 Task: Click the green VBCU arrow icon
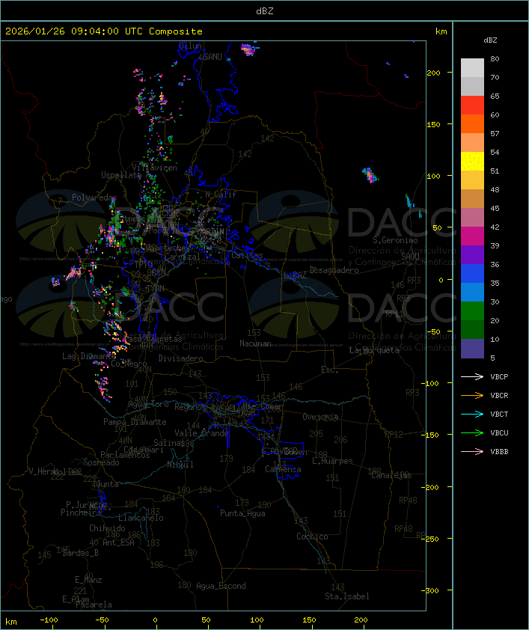(472, 433)
